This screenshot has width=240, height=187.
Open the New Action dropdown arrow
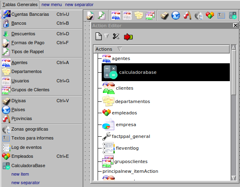[x=107, y=37]
